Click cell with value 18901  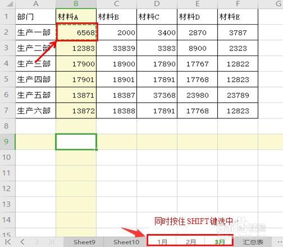[x=116, y=79]
